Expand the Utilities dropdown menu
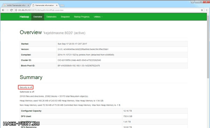This screenshot has width=210, height=128. click(98, 17)
